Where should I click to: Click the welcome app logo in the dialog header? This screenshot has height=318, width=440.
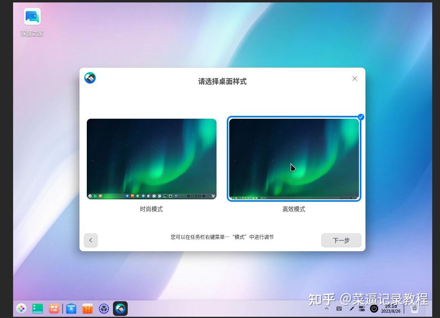click(90, 78)
